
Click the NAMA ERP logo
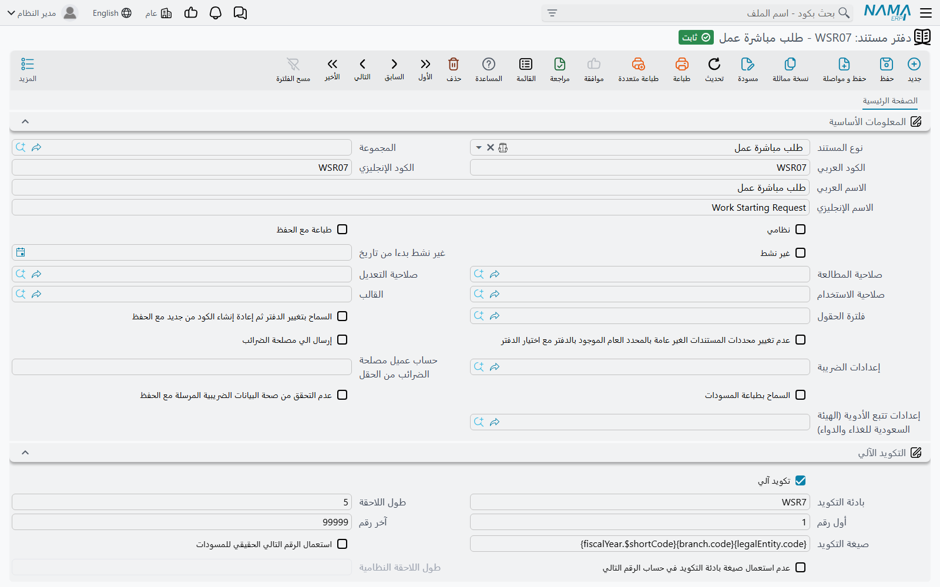887,13
